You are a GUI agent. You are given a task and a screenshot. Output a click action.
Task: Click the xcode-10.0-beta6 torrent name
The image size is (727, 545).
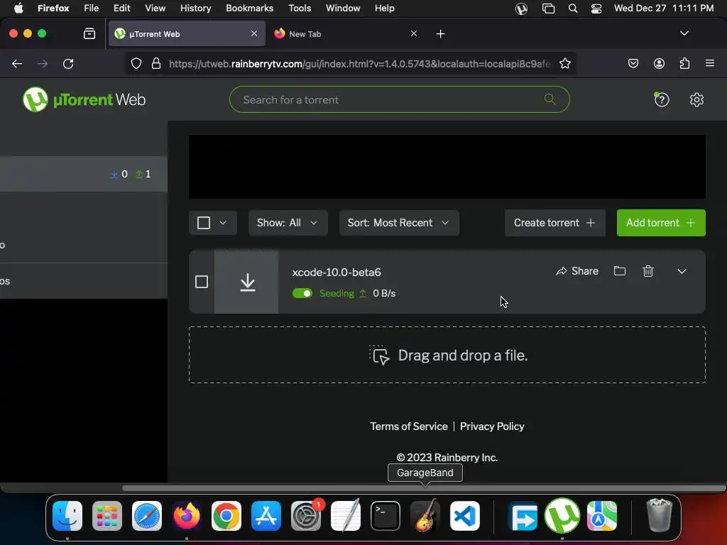pos(337,272)
